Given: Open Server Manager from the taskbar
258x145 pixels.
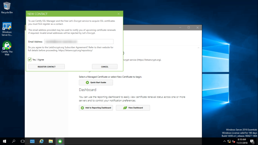Looking at the screenshot, I should [32, 141].
